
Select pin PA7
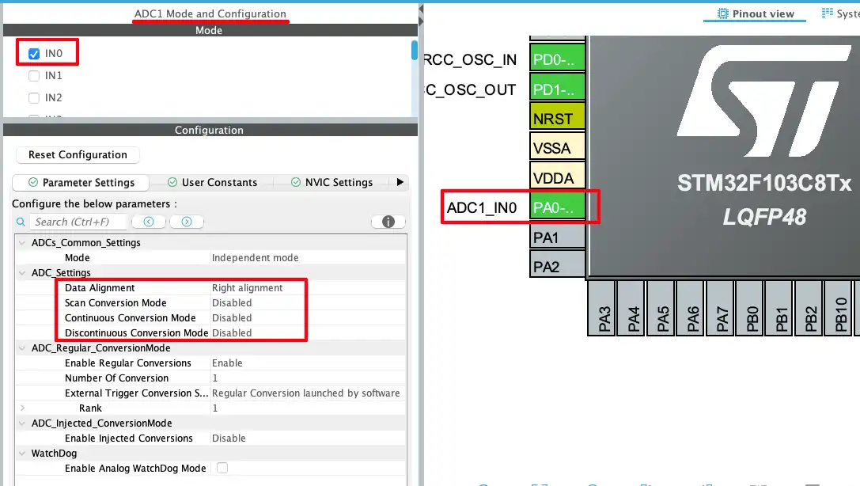click(720, 308)
